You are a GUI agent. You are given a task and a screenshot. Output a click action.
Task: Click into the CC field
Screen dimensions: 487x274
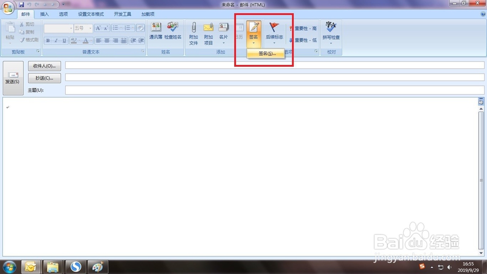[x=275, y=77]
